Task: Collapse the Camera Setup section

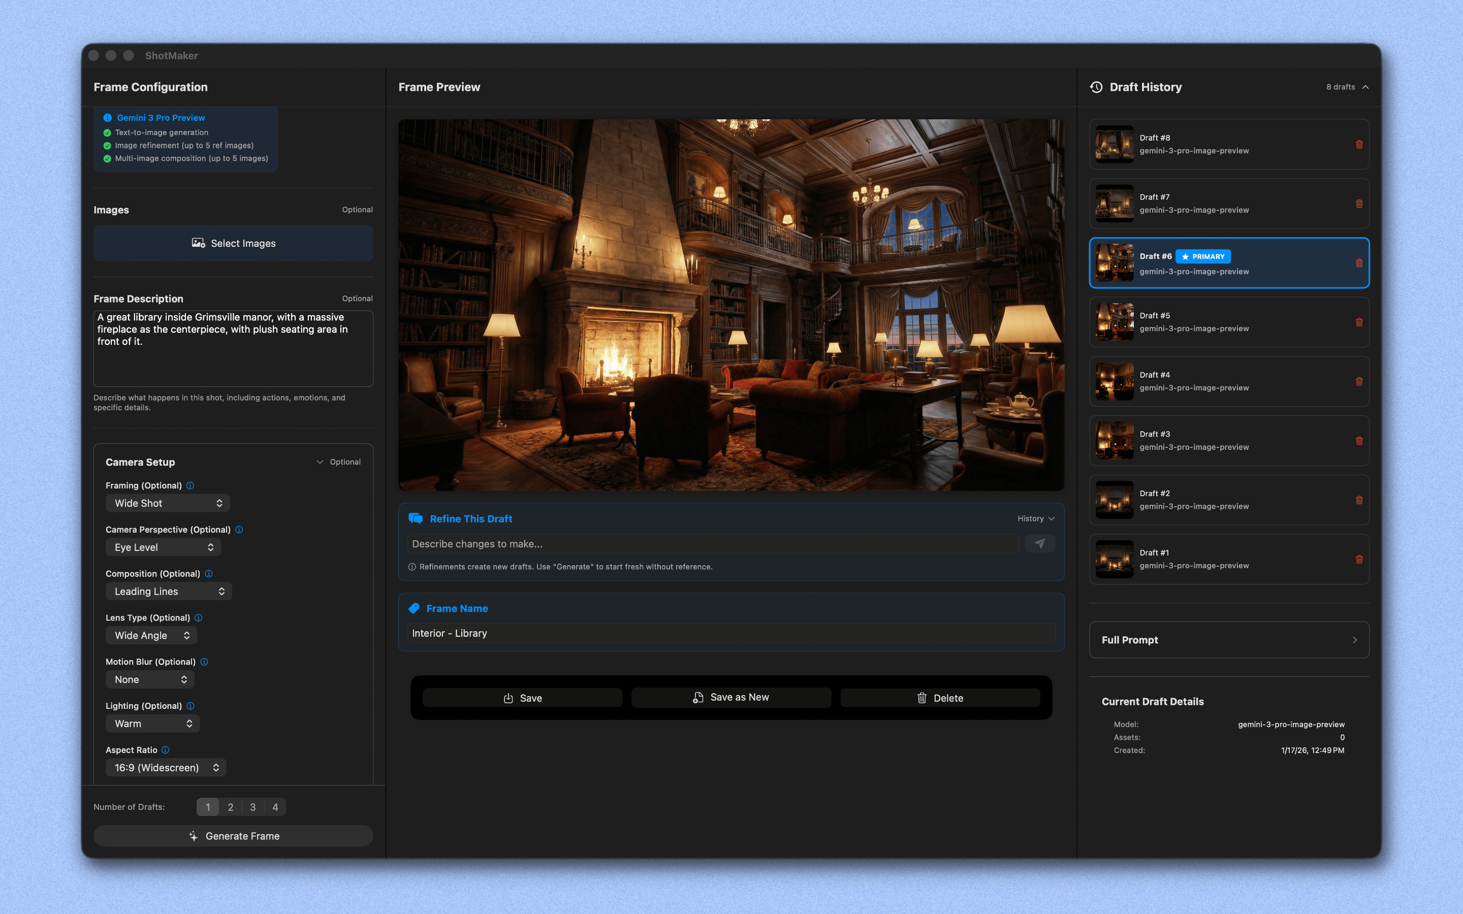Action: [320, 461]
